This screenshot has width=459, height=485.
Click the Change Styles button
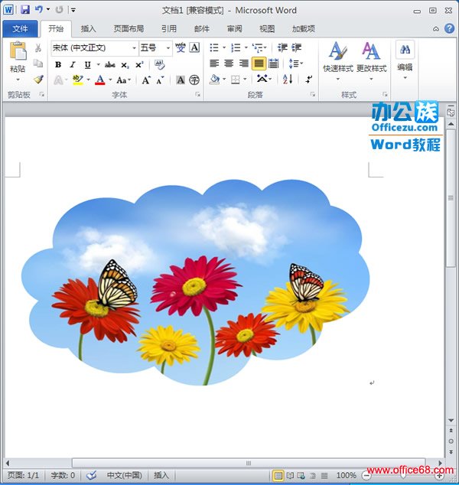tap(372, 61)
